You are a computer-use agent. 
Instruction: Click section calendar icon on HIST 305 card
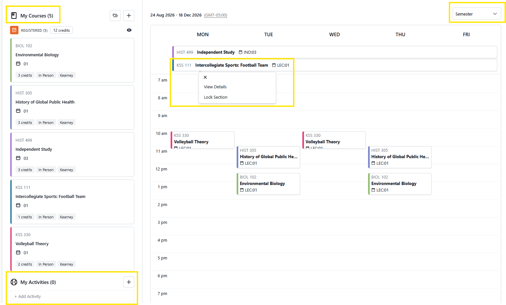pyautogui.click(x=18, y=111)
